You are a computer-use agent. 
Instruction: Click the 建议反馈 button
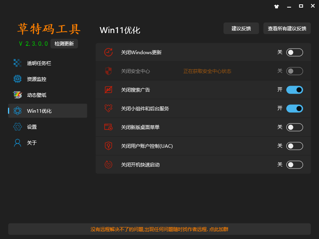click(x=241, y=28)
